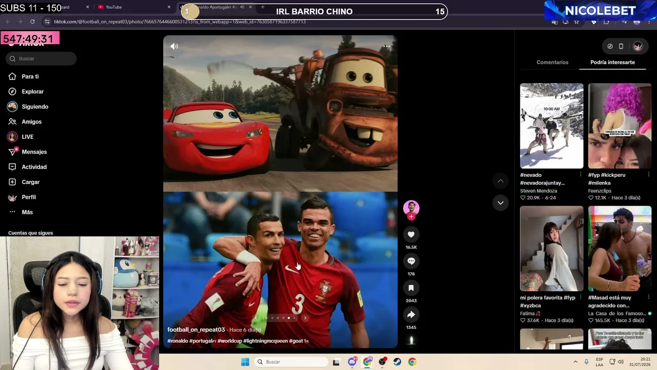Show the previous photo in carousel
This screenshot has height=370, width=657.
[256, 318]
